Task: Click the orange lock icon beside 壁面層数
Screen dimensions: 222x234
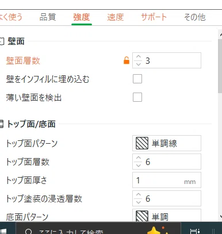Action: 127,60
